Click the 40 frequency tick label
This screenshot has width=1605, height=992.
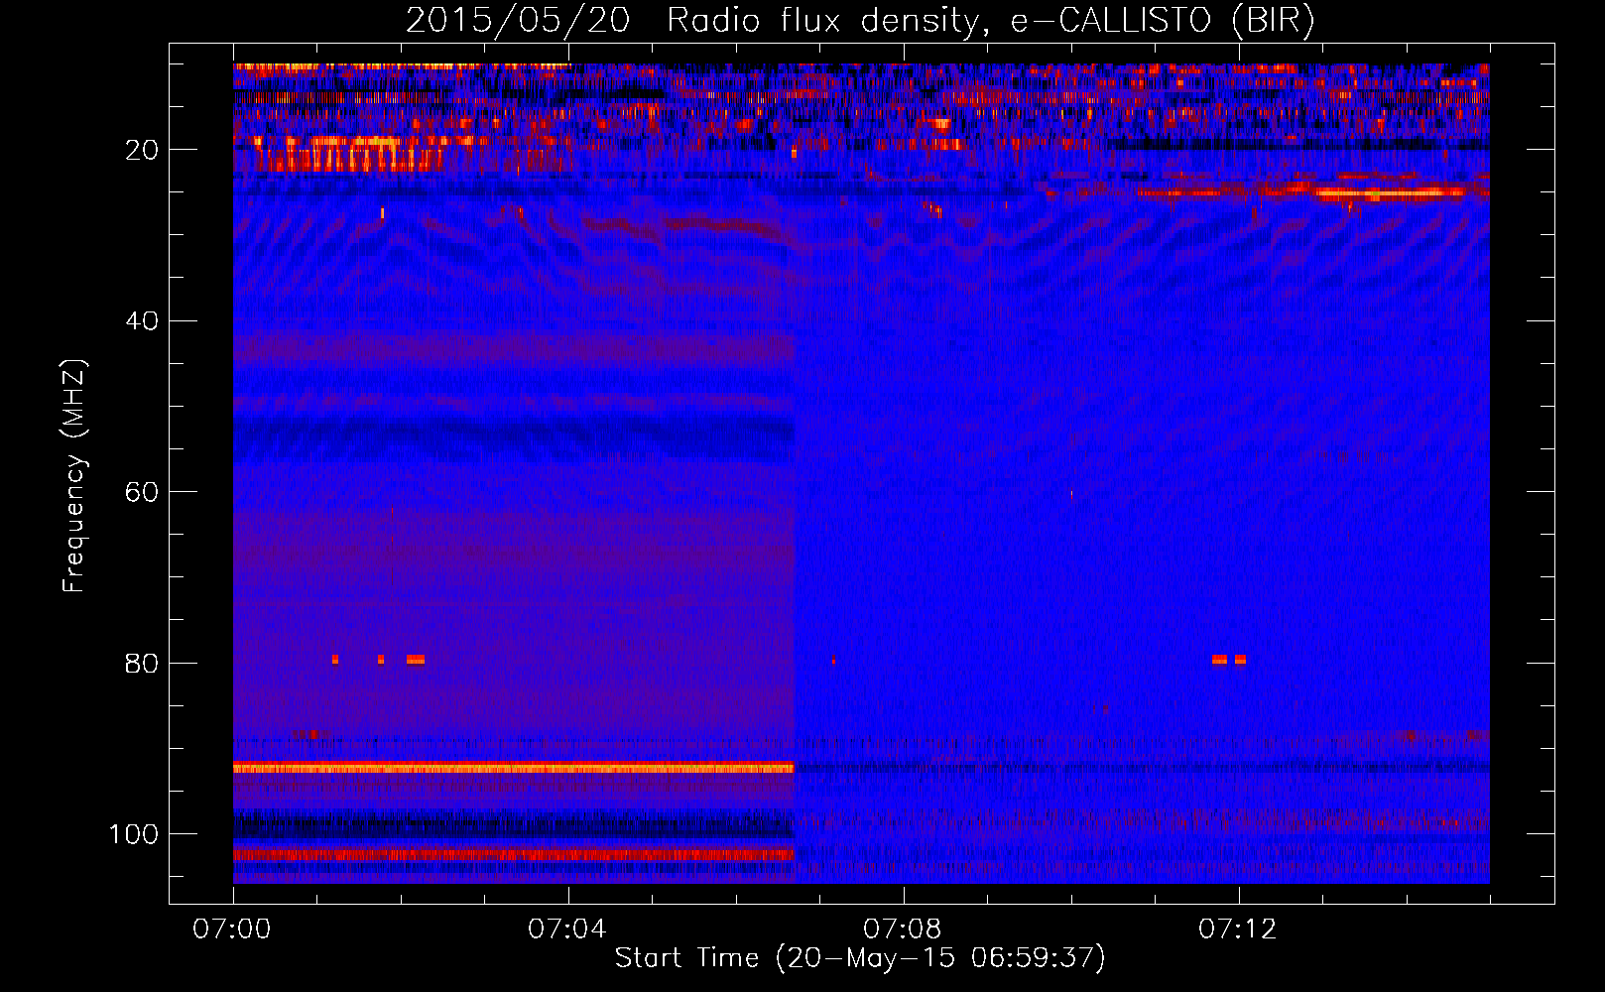[142, 321]
